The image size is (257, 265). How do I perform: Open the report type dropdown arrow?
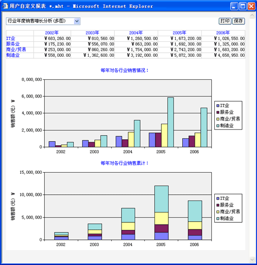[77, 21]
